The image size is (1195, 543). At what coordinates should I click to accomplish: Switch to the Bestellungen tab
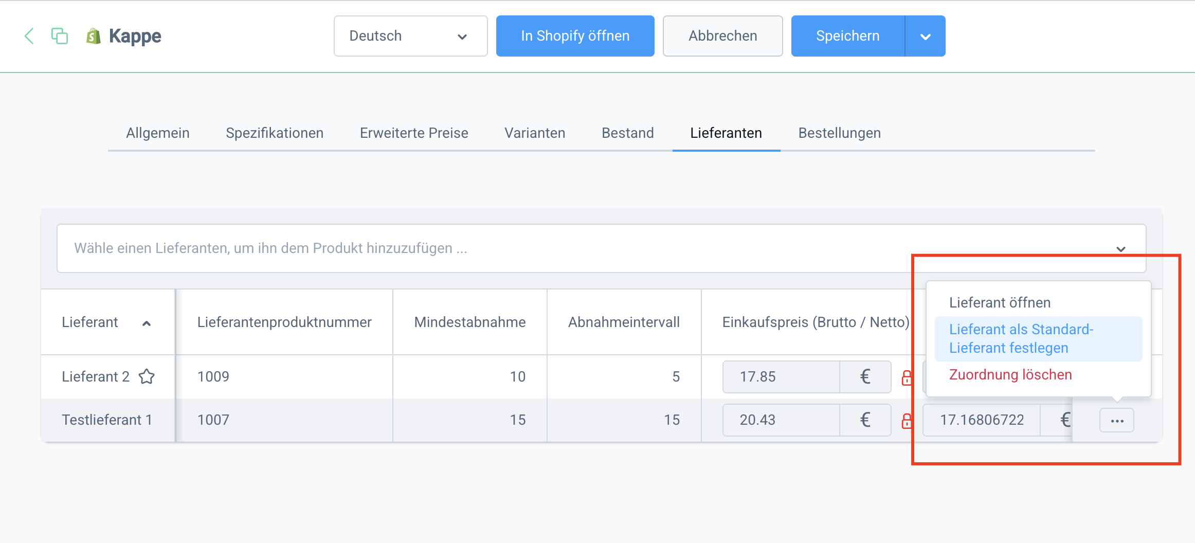tap(839, 133)
